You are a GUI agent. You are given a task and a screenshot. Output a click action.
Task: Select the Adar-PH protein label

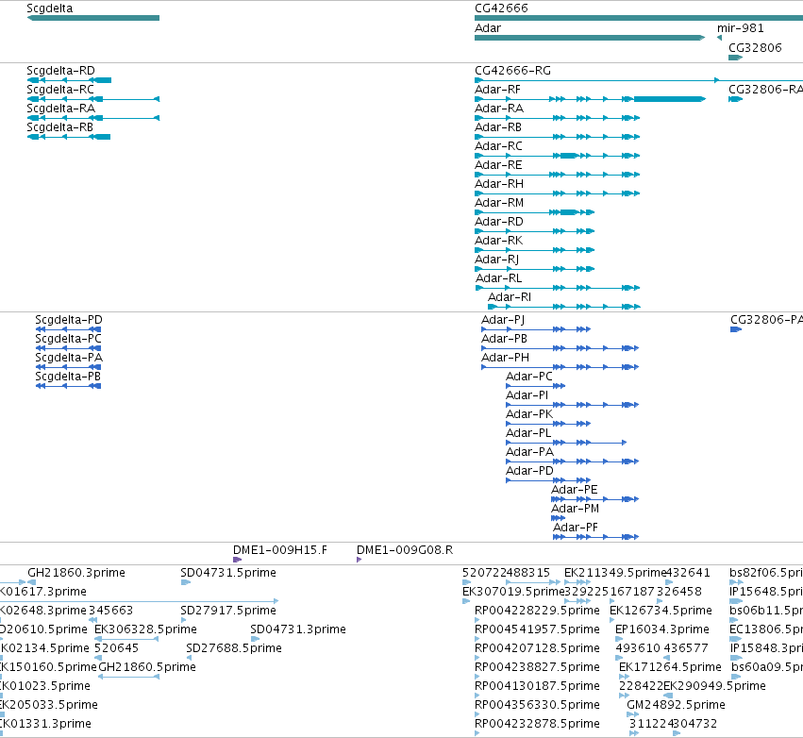click(505, 358)
